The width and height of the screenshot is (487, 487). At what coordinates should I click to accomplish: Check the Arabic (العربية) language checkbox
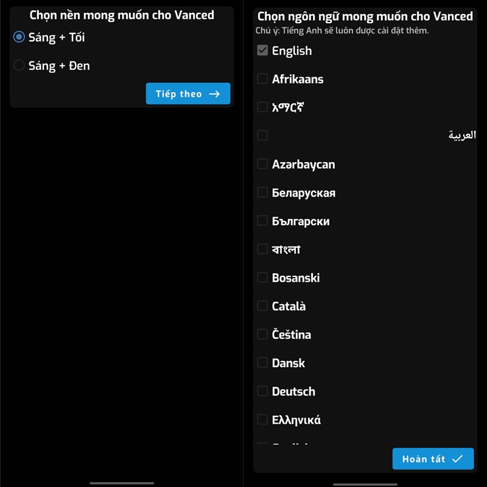(262, 135)
